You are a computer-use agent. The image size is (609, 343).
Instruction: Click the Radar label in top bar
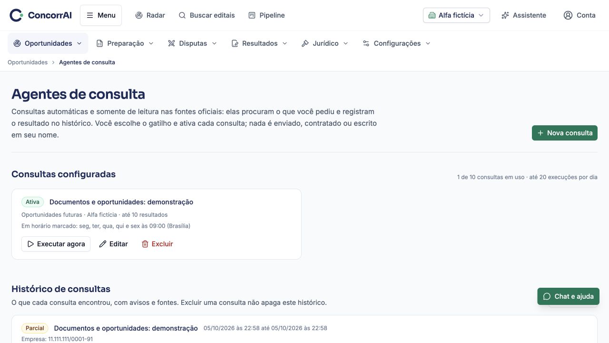(x=156, y=15)
